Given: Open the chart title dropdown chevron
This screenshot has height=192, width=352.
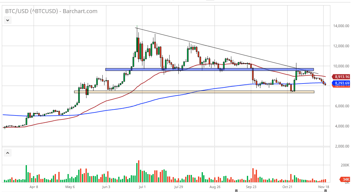Looking at the screenshot, I should (x=7, y=20).
